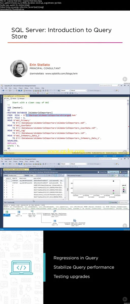Click the editor vertical scrollbar in restore script window

coord(128,124)
